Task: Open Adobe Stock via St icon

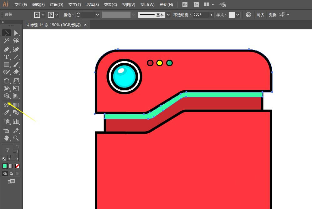Action: (x=196, y=5)
